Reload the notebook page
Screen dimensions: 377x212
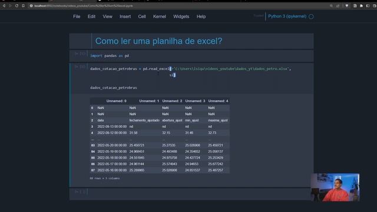coord(16,6)
